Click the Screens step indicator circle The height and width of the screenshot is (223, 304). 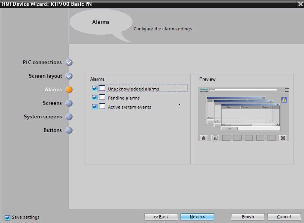69,103
